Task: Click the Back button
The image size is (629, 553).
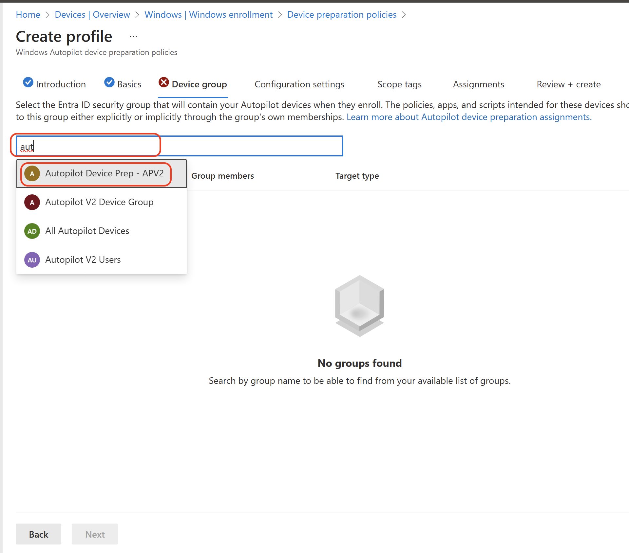Action: point(38,534)
